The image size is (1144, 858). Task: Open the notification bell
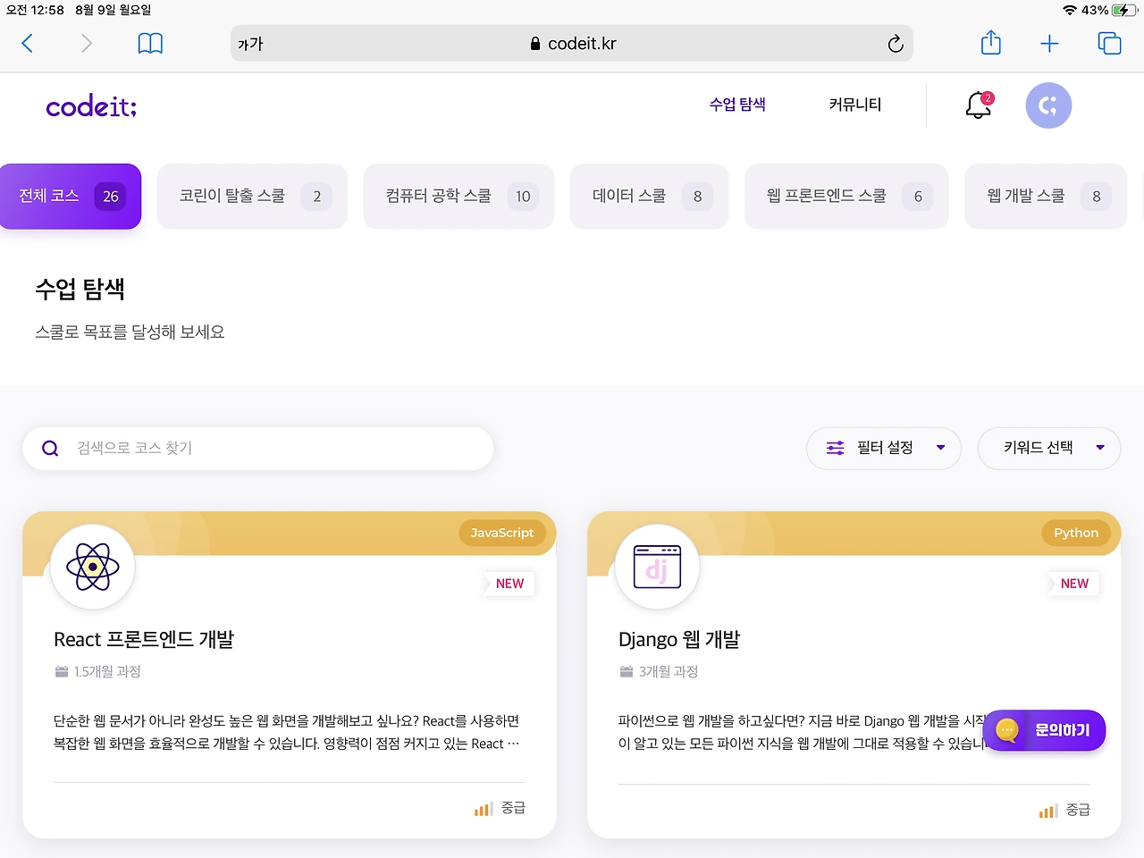coord(979,105)
